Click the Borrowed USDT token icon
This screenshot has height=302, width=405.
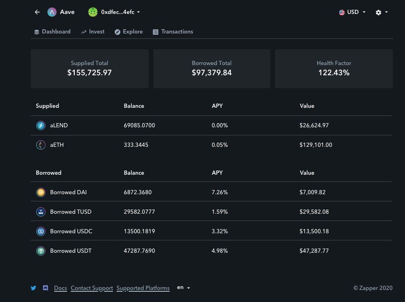click(x=41, y=251)
